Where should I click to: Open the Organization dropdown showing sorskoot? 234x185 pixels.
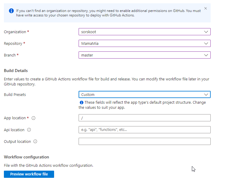coord(144,32)
